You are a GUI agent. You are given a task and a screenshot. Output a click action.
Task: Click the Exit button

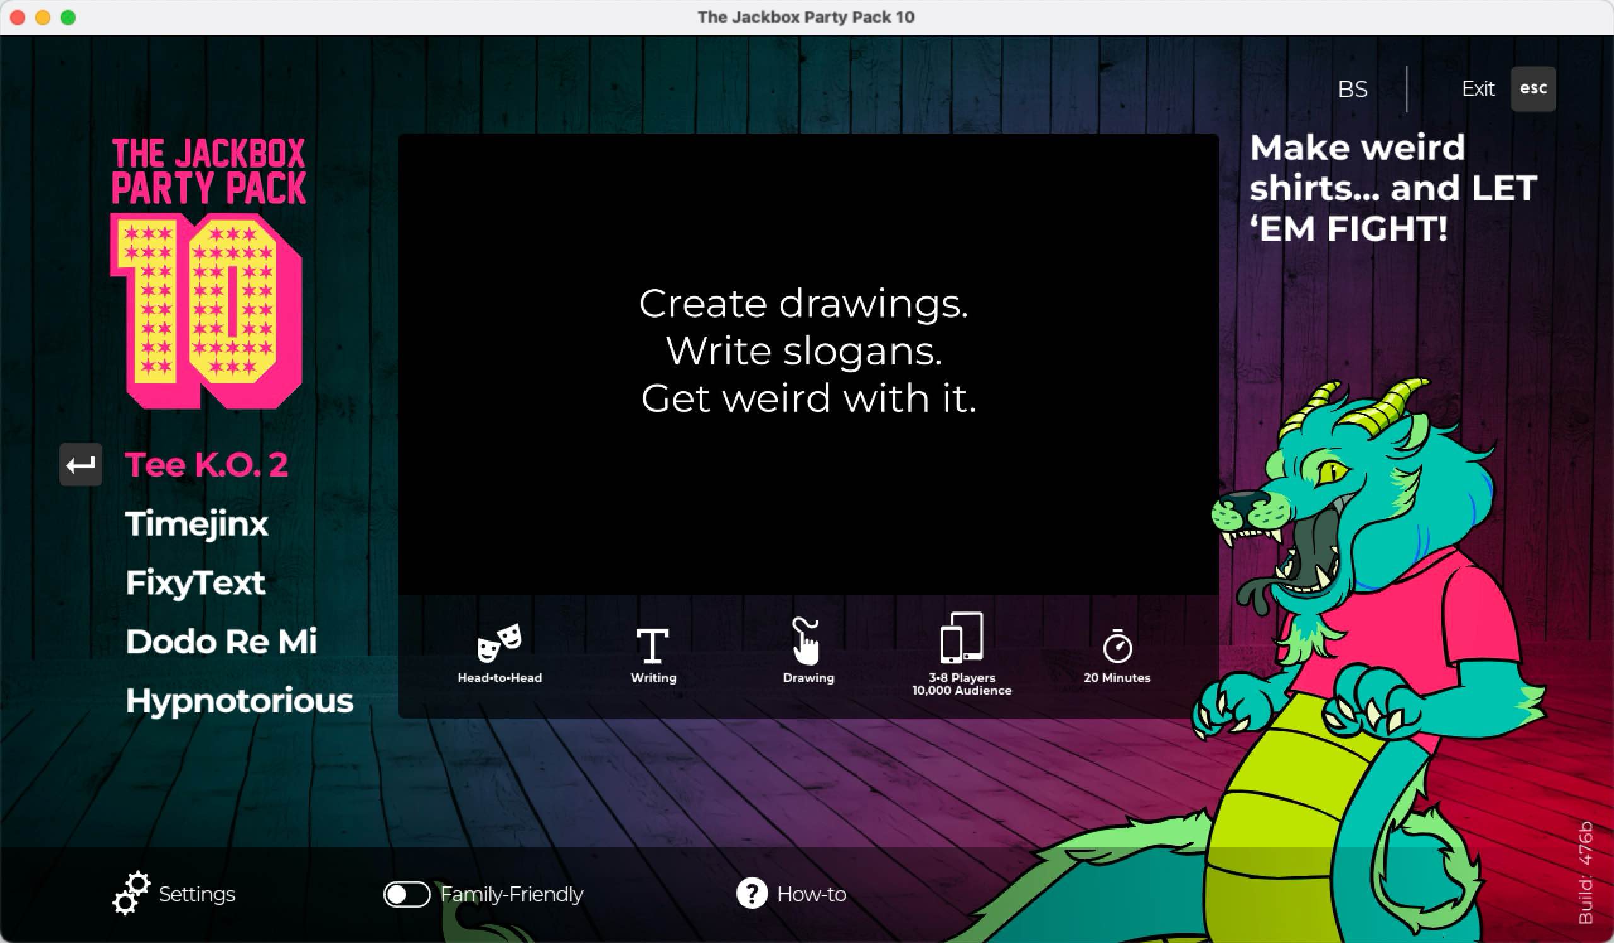pos(1478,88)
